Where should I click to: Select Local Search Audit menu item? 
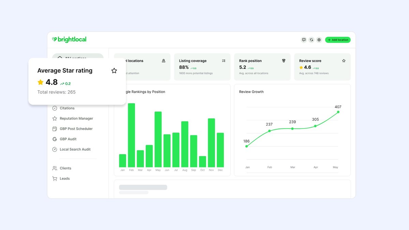pyautogui.click(x=75, y=149)
